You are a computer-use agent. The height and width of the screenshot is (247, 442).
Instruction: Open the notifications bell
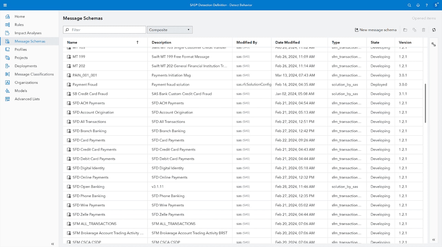[418, 5]
